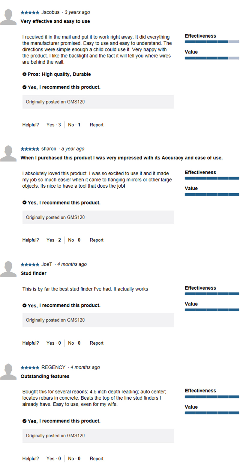This screenshot has width=240, height=464.
Task: Click the five-star rating on REGENCY's review
Action: click(x=30, y=367)
